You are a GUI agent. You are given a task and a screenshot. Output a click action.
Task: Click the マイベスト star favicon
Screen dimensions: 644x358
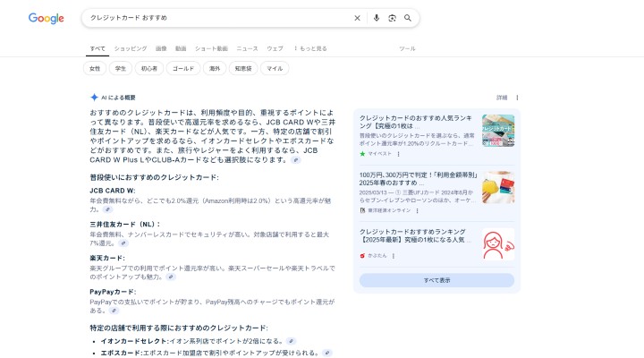(362, 154)
